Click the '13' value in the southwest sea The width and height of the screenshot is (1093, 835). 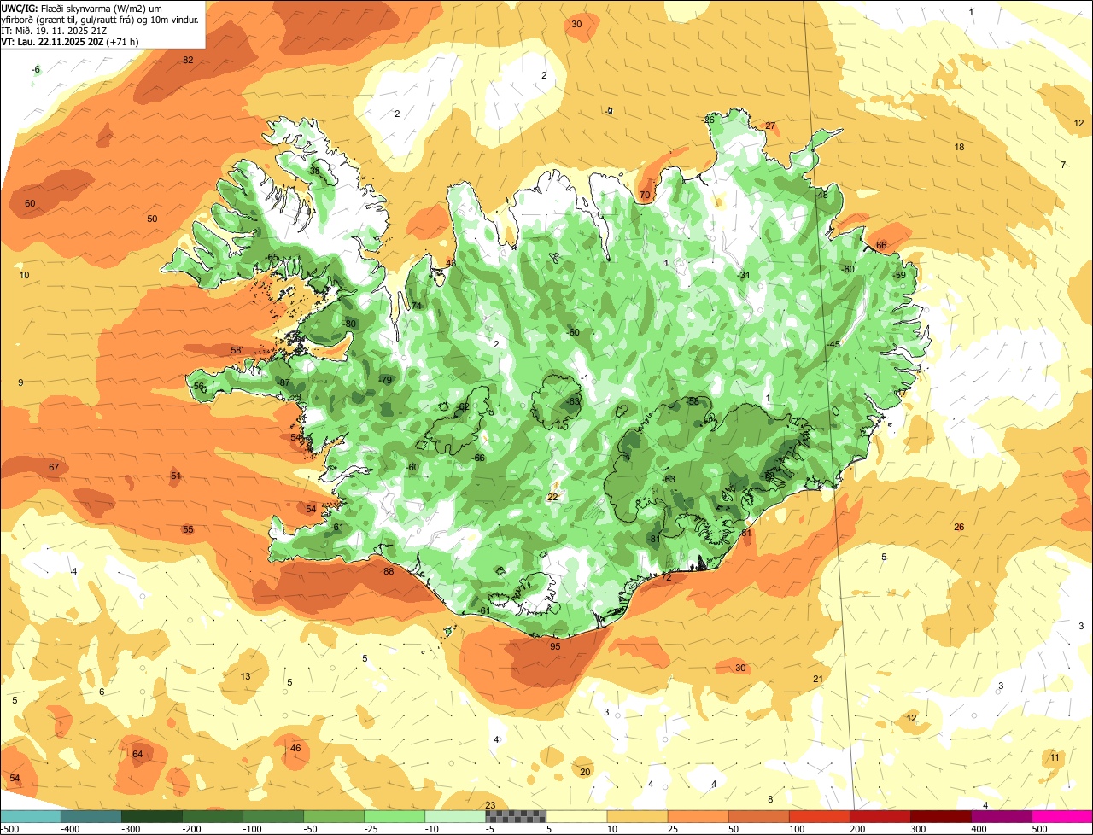pyautogui.click(x=245, y=676)
